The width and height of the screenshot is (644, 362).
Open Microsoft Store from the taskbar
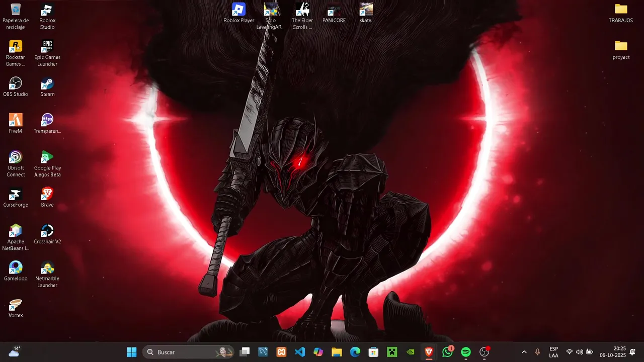(373, 352)
